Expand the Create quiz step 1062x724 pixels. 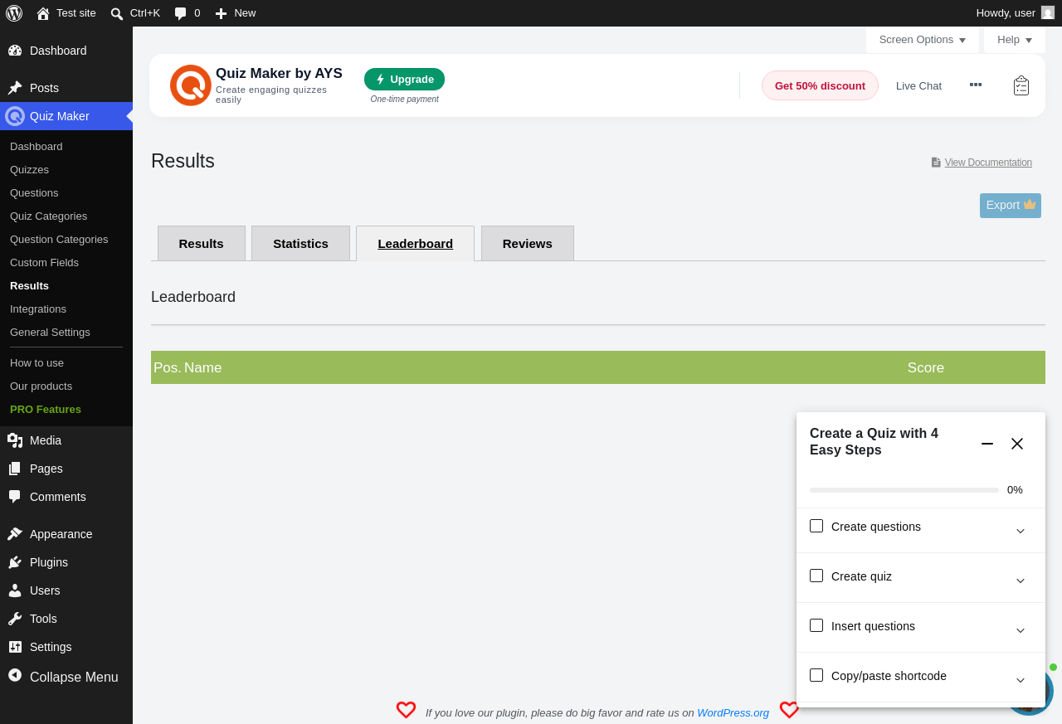click(1021, 581)
